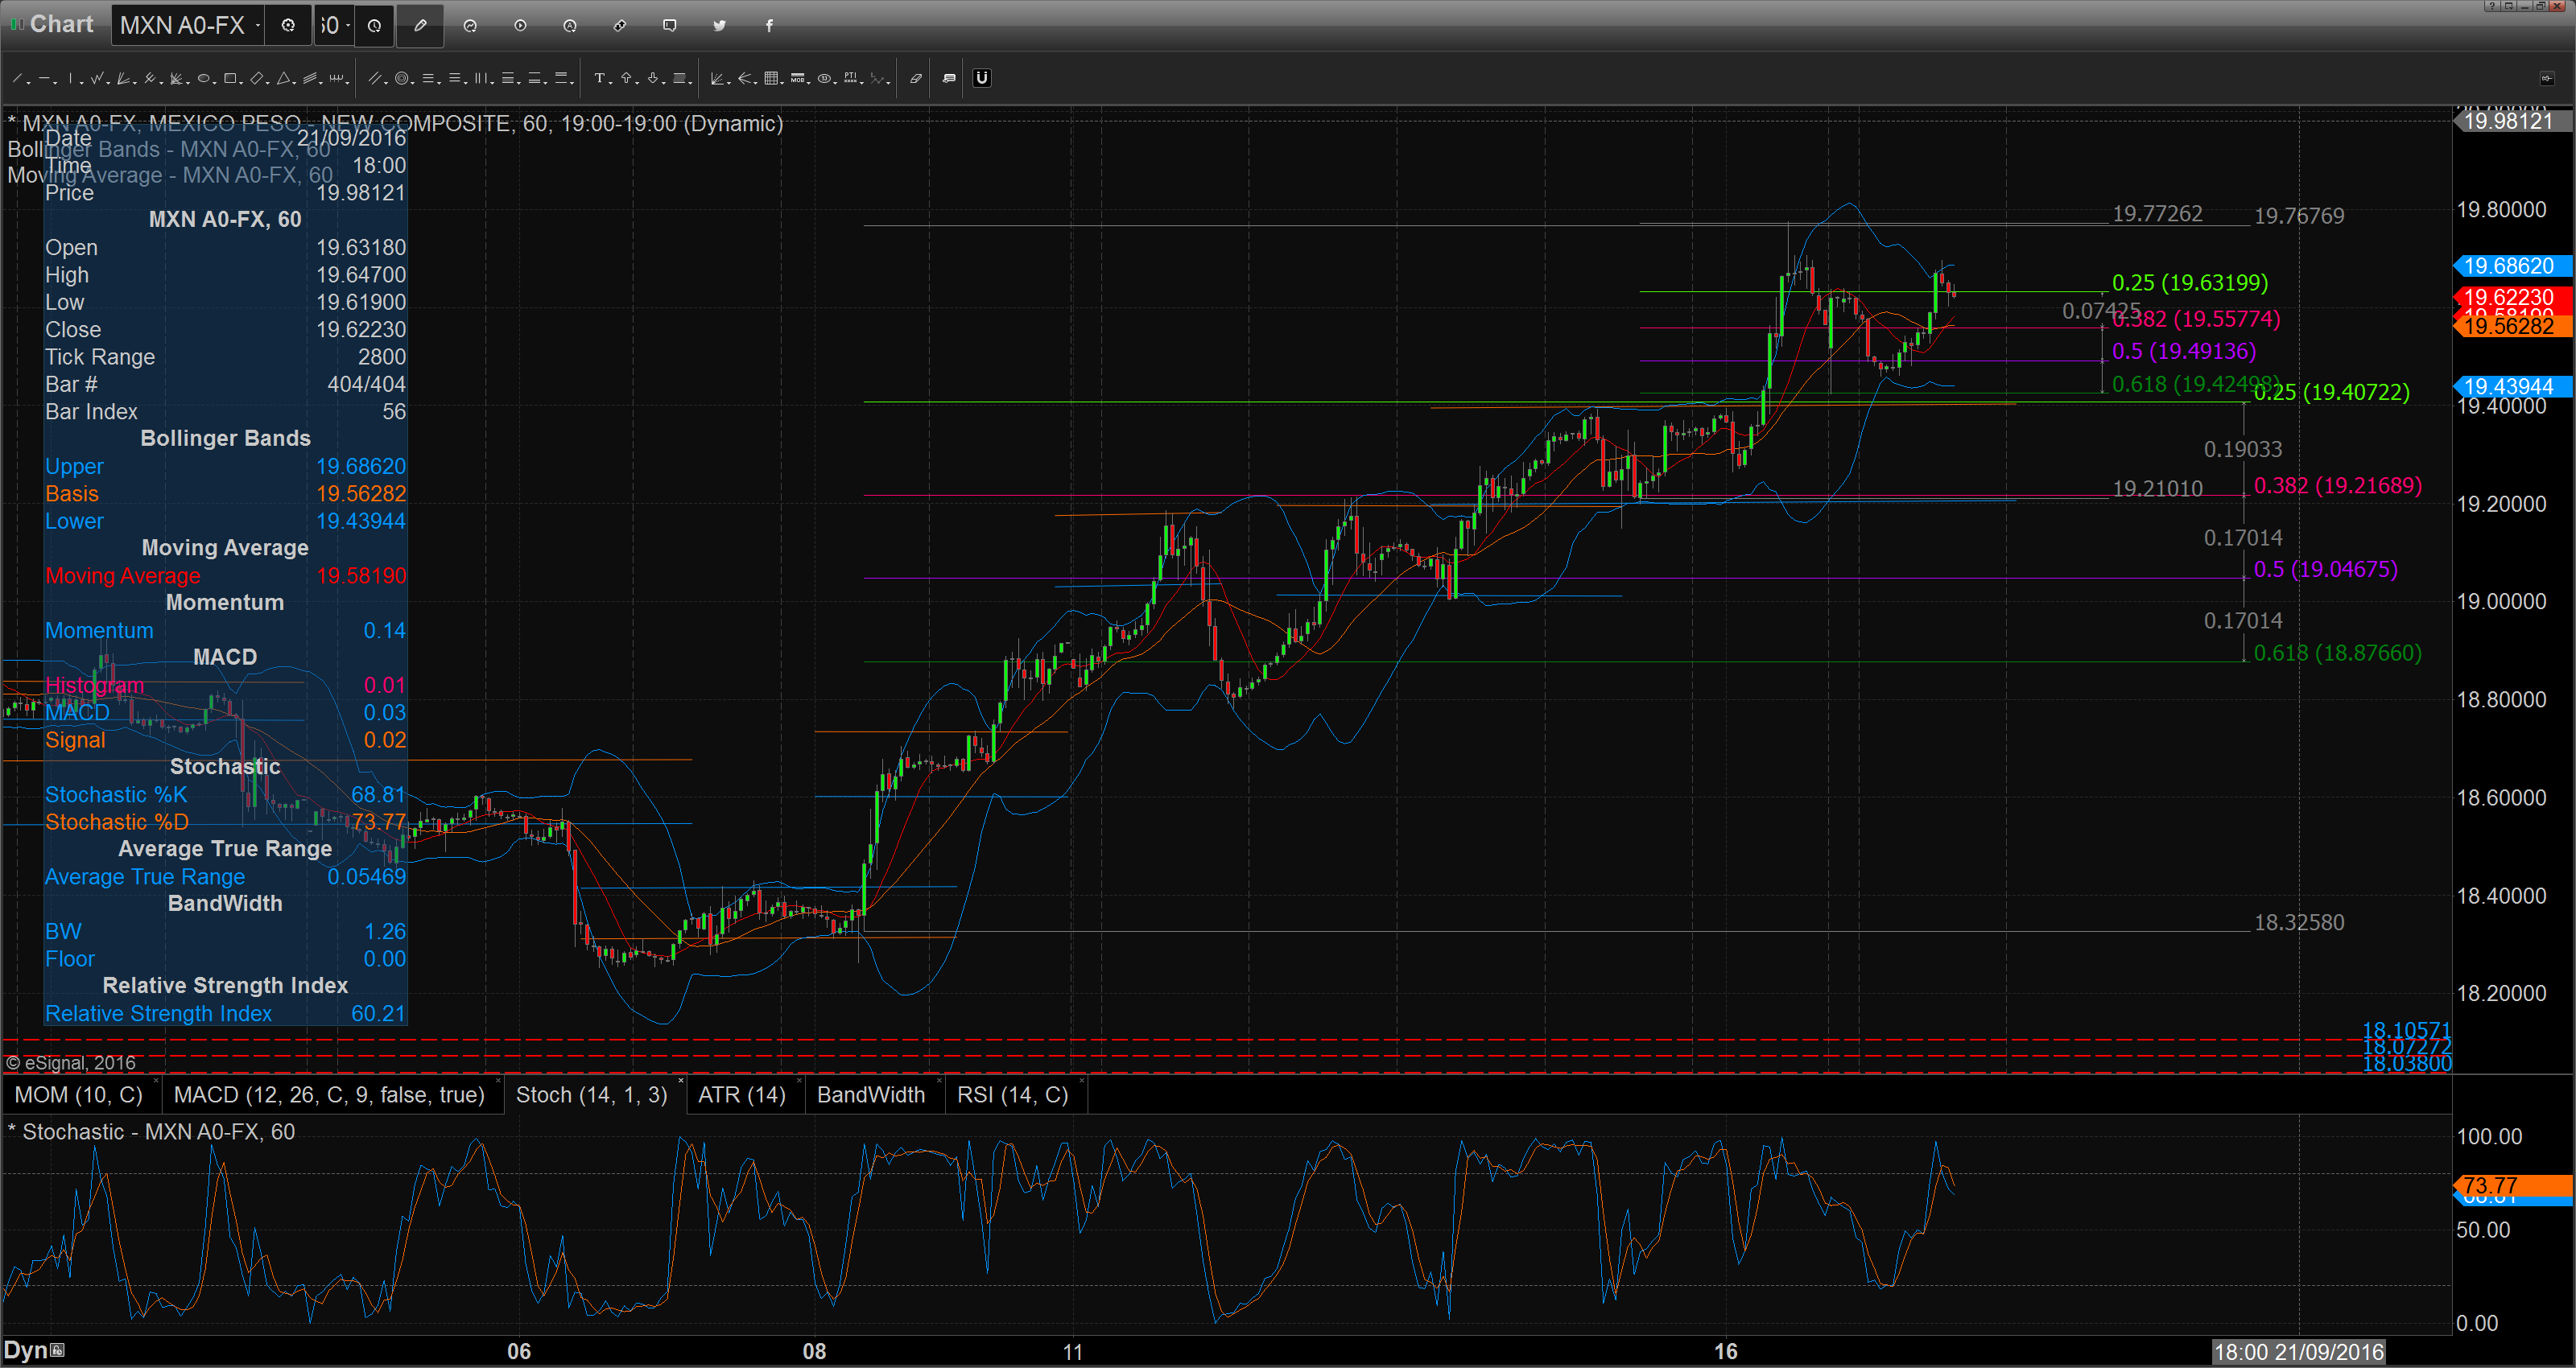Select the Gann grid tool
2576x1368 pixels.
[x=771, y=78]
